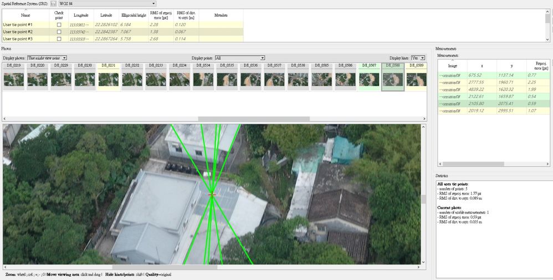This screenshot has height=280, width=553.
Task: Open the Display points dropdown set to All
Action: [x=240, y=58]
